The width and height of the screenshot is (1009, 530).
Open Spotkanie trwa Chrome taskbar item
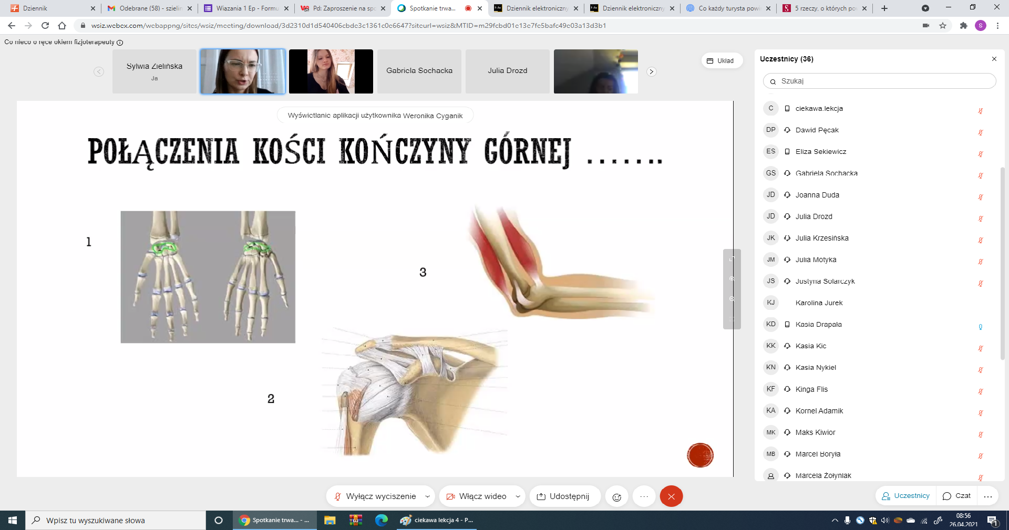[x=274, y=520]
